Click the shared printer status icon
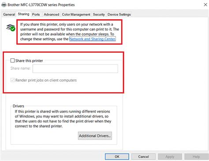Viewport: 209px width, 161px height. point(11,28)
